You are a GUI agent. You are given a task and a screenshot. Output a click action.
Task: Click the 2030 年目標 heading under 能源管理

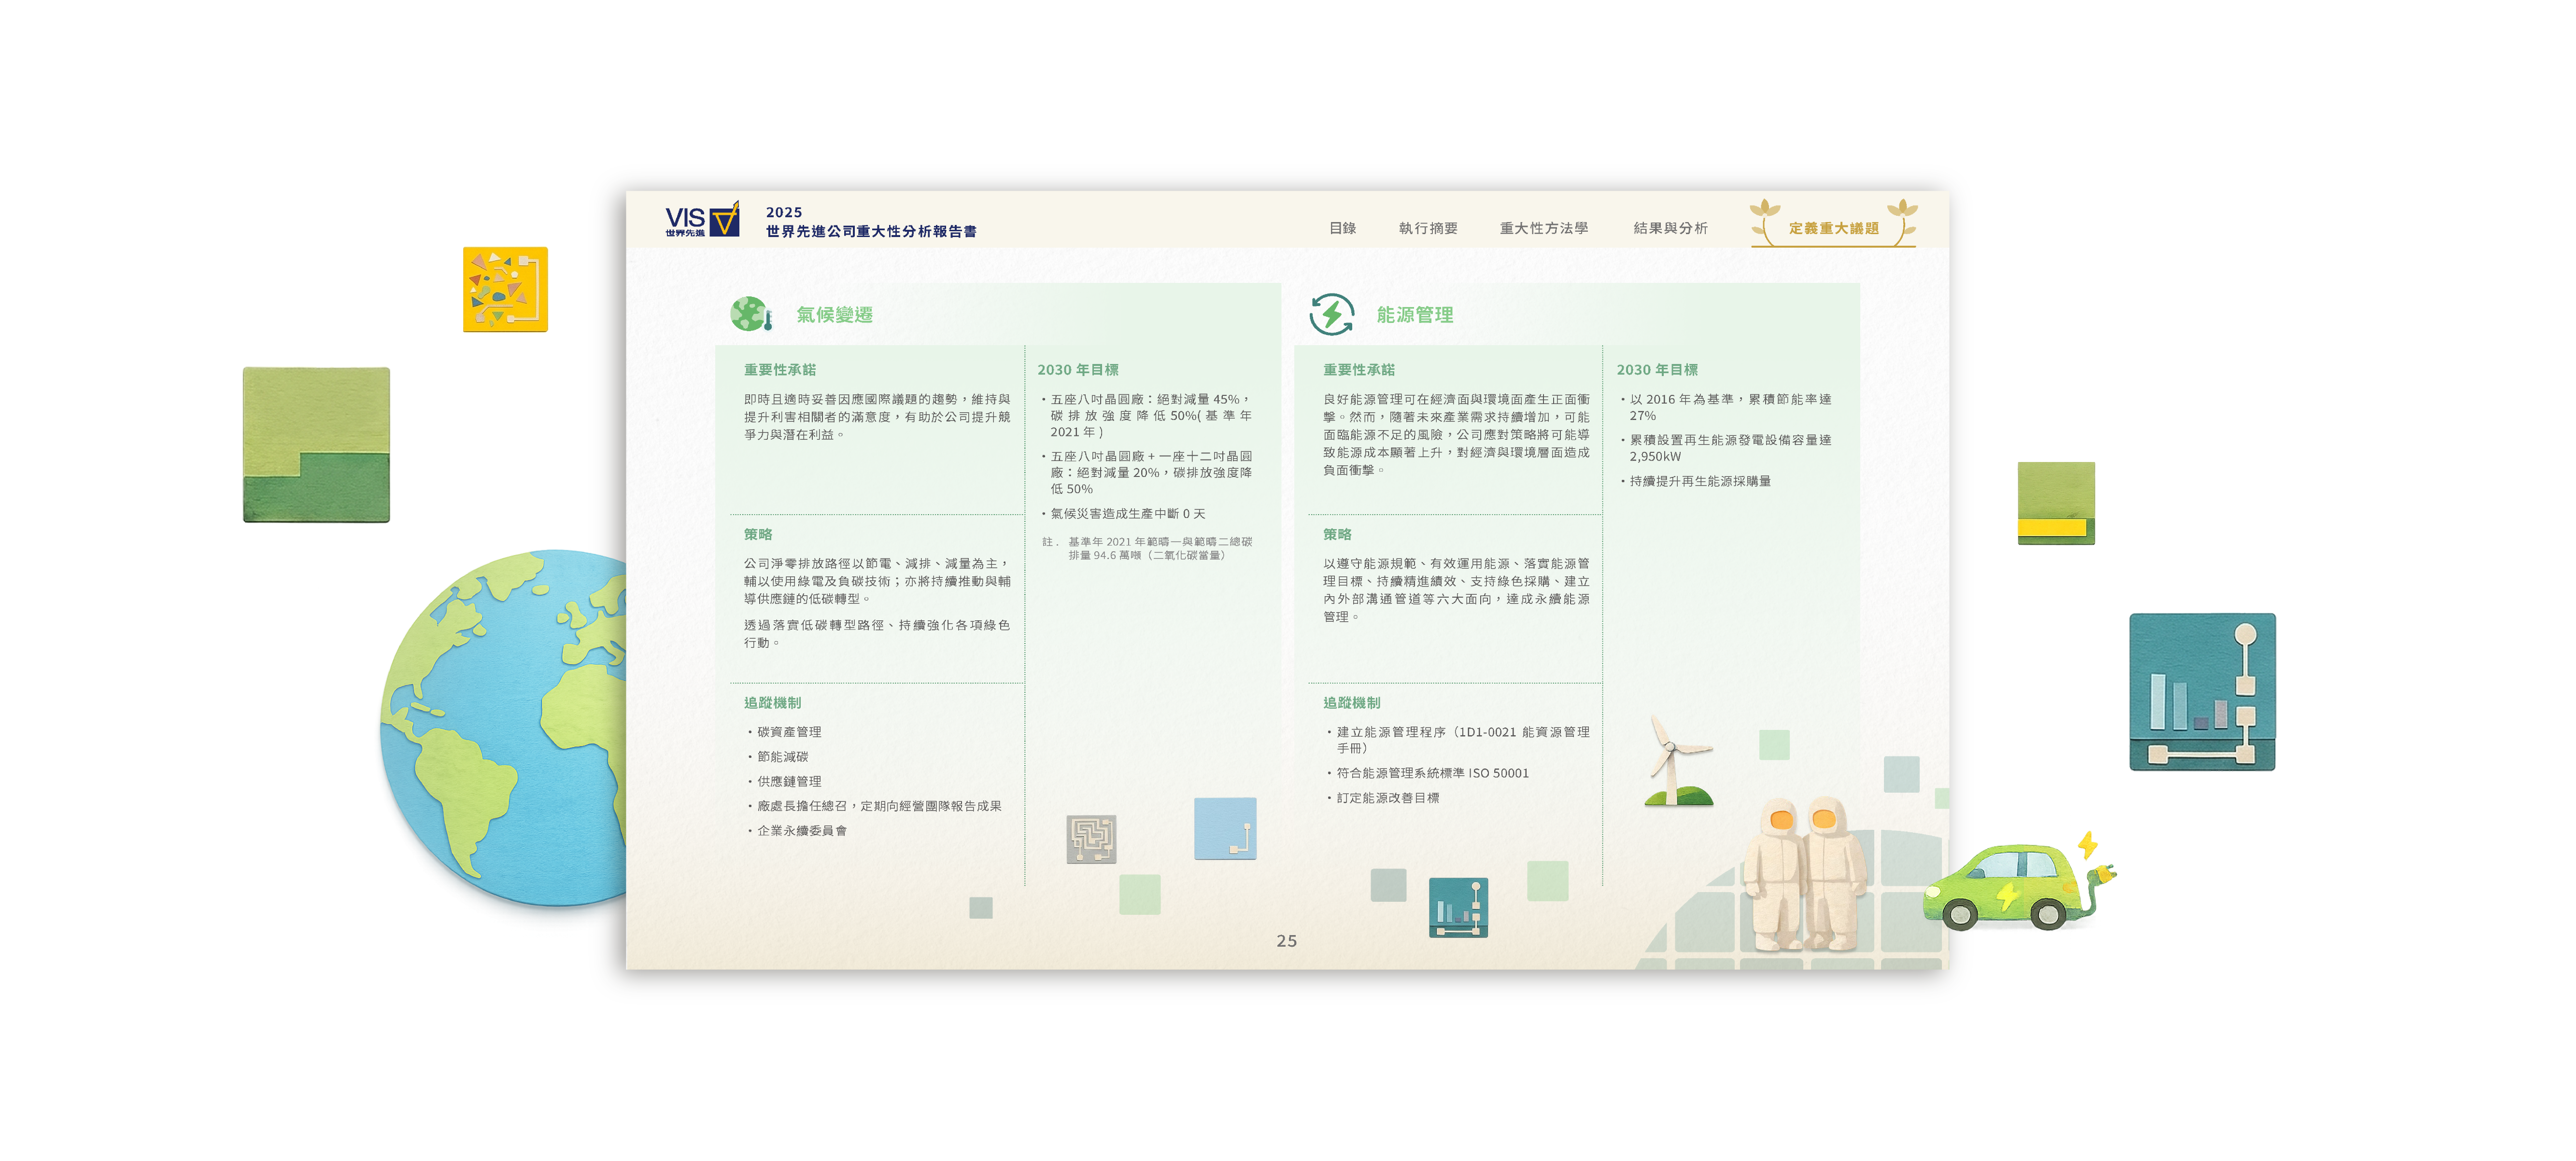1656,370
